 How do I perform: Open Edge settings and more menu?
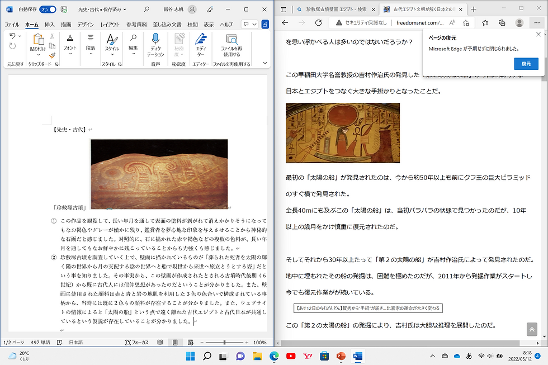[537, 23]
